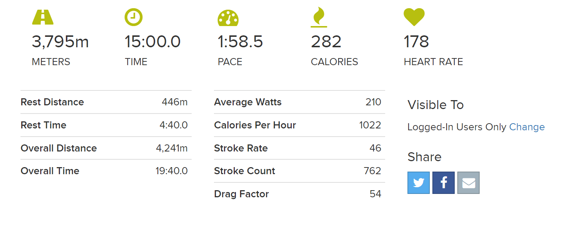The width and height of the screenshot is (563, 233).
Task: Click the Stroke Rate row
Action: [300, 148]
